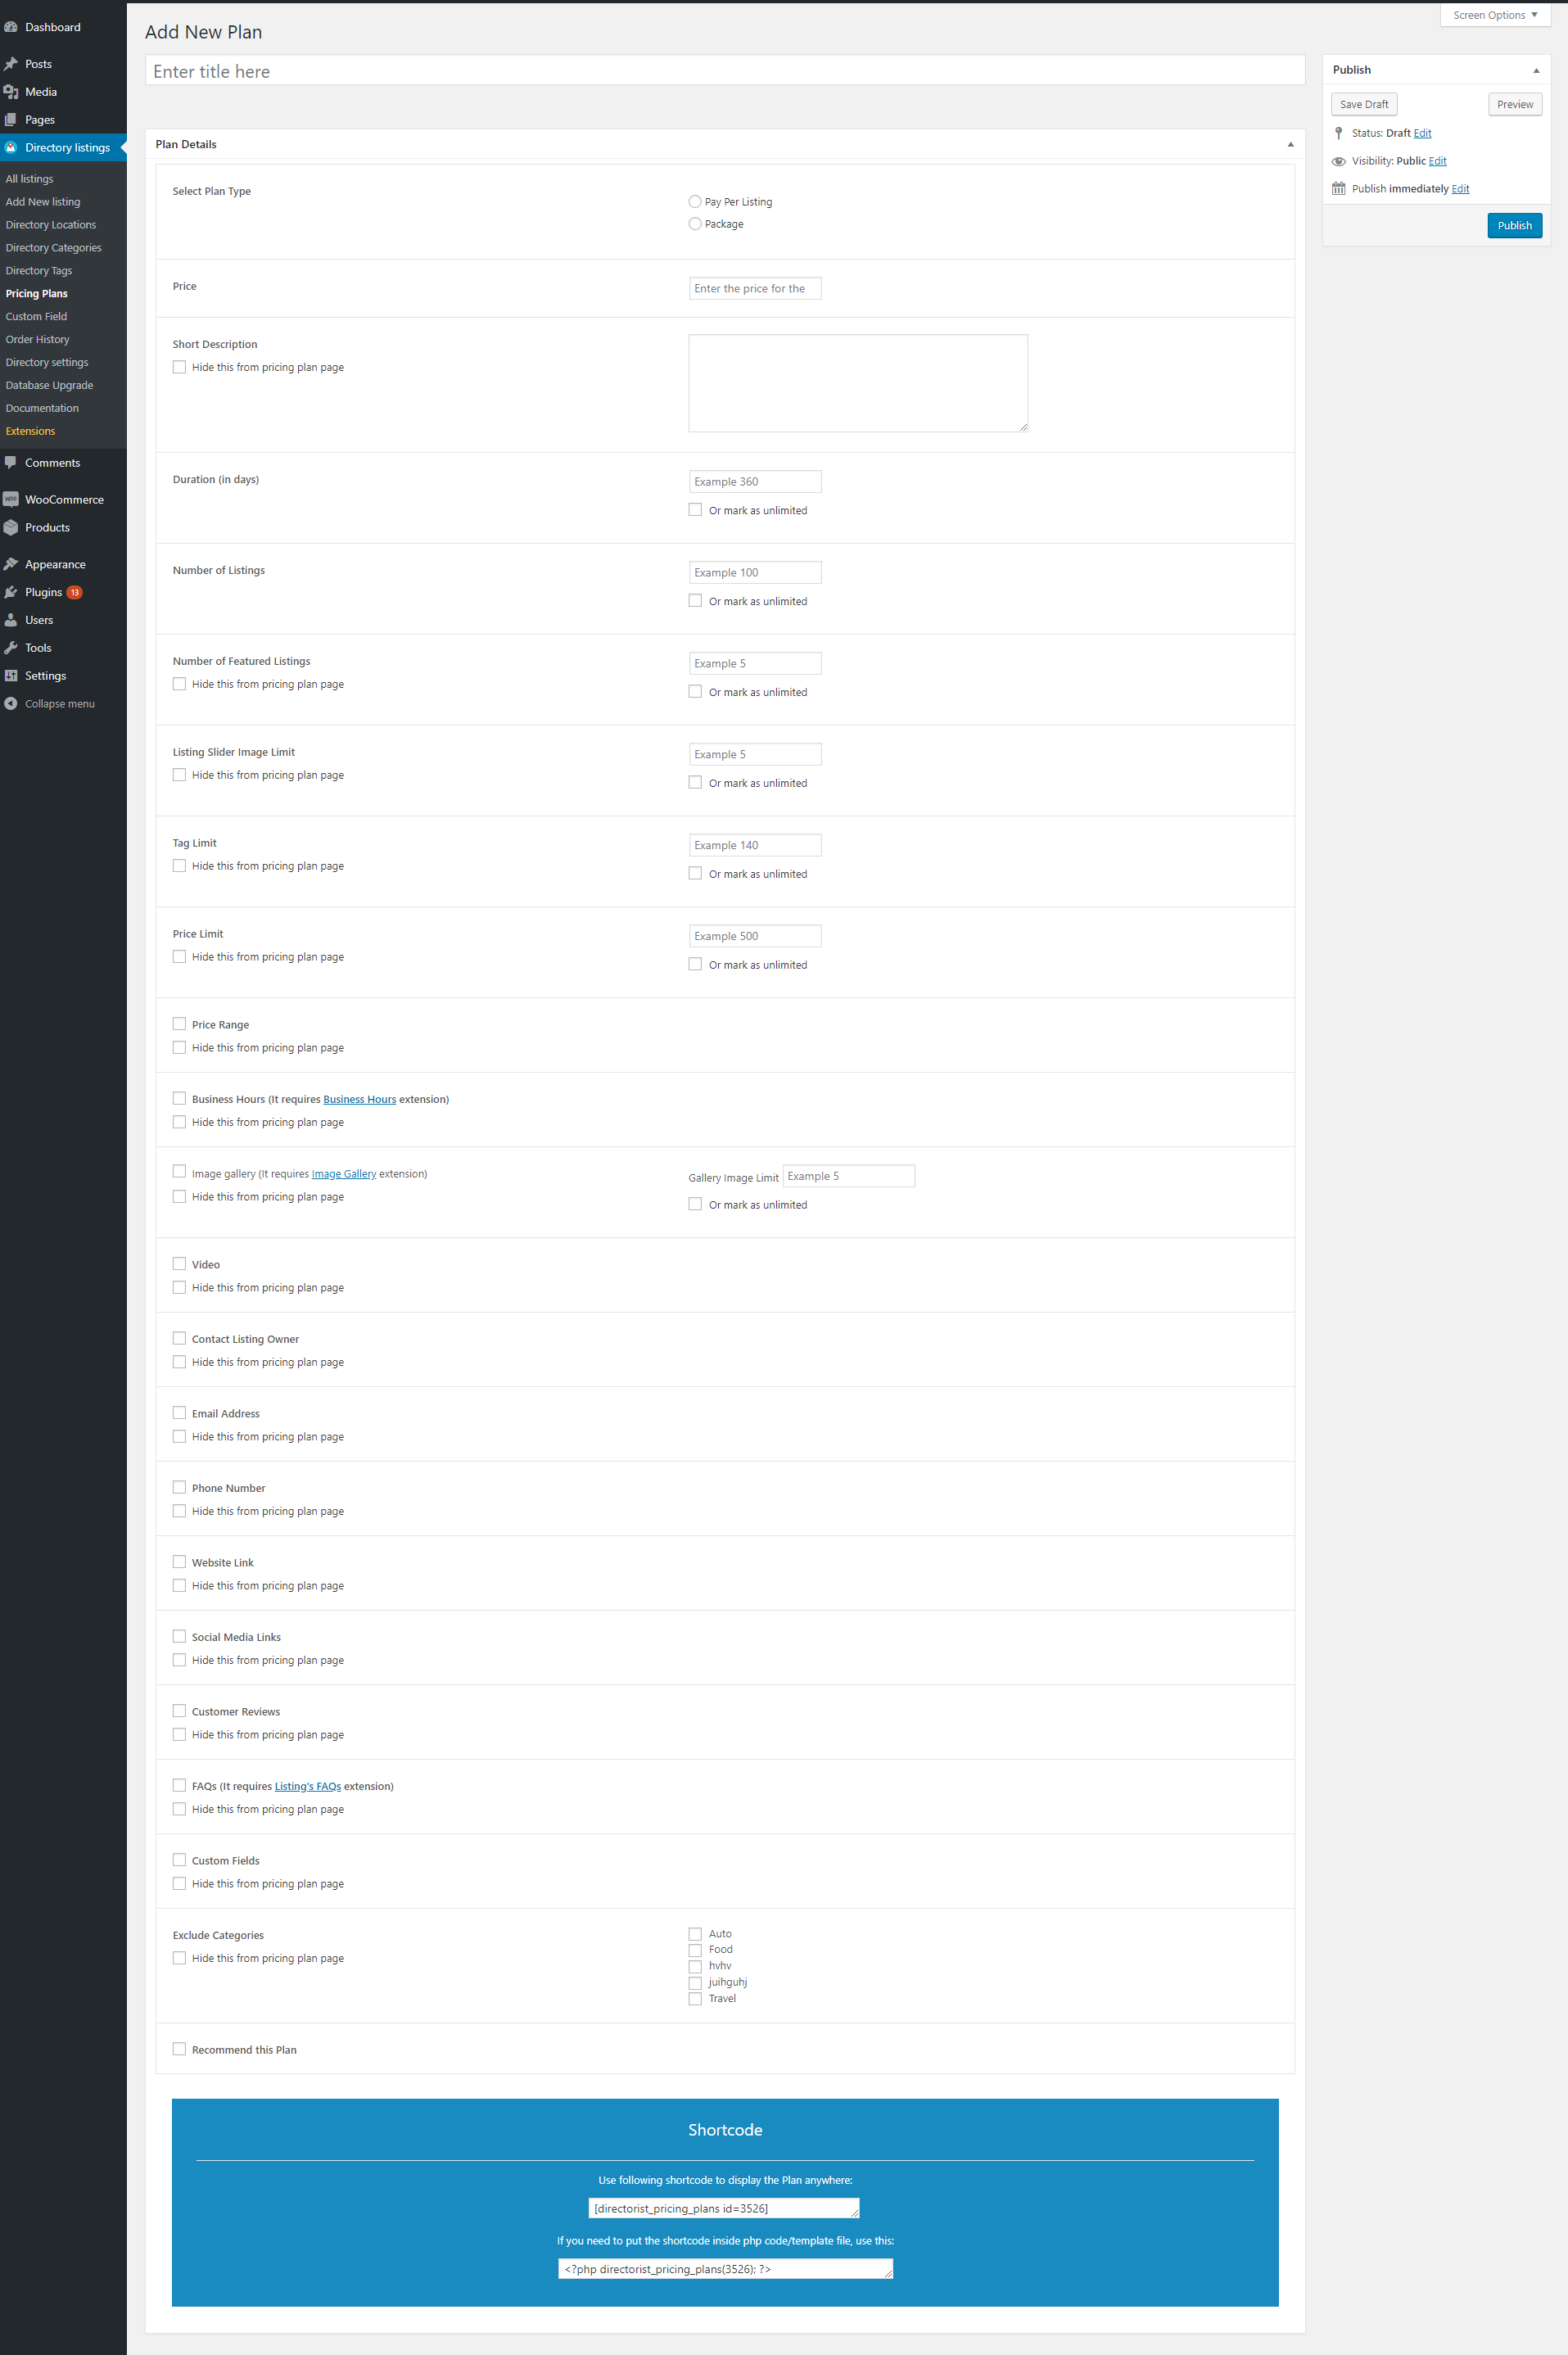Click the Duration Example 360 field
The height and width of the screenshot is (2355, 1568).
[755, 482]
